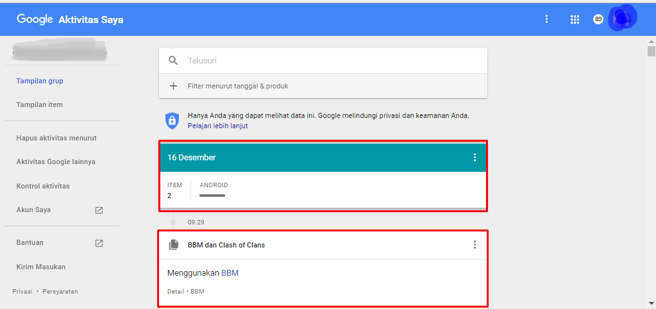The width and height of the screenshot is (656, 309).
Task: Click the external link icon next to Akun Saya
Action: click(x=99, y=210)
